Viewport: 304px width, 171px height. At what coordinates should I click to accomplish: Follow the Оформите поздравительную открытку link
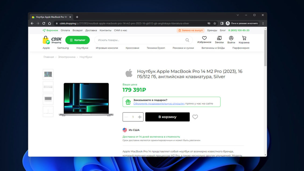(159, 104)
